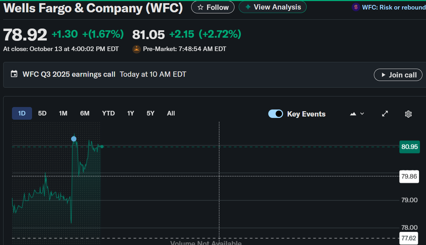Screen dimensions: 426x245
Task: Click the 80.95 current price label
Action: pos(409,146)
